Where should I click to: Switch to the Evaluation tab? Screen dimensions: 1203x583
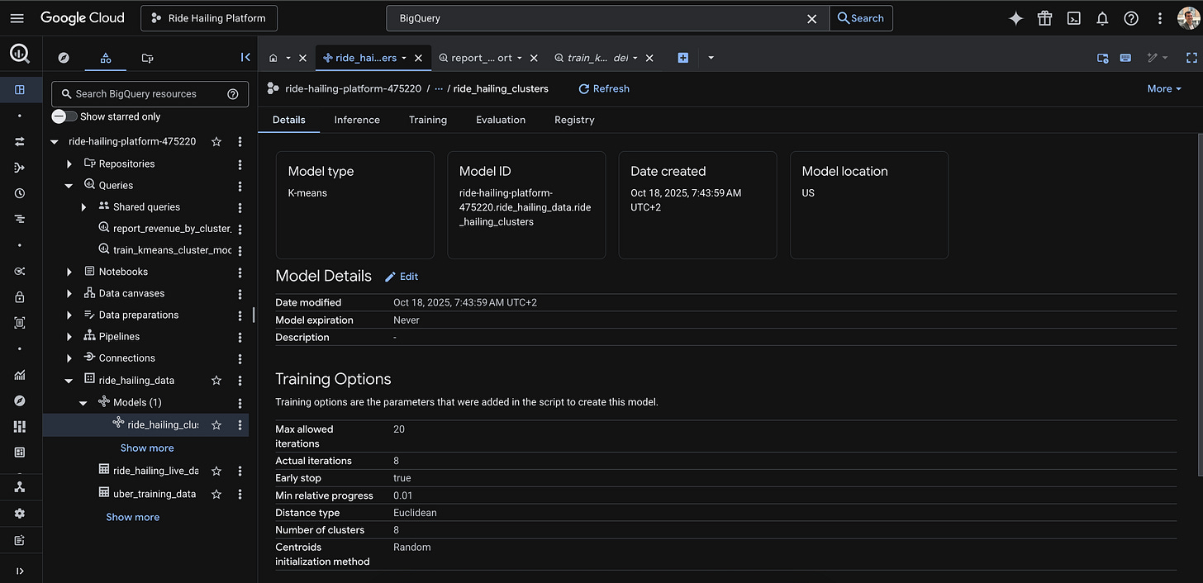coord(501,120)
